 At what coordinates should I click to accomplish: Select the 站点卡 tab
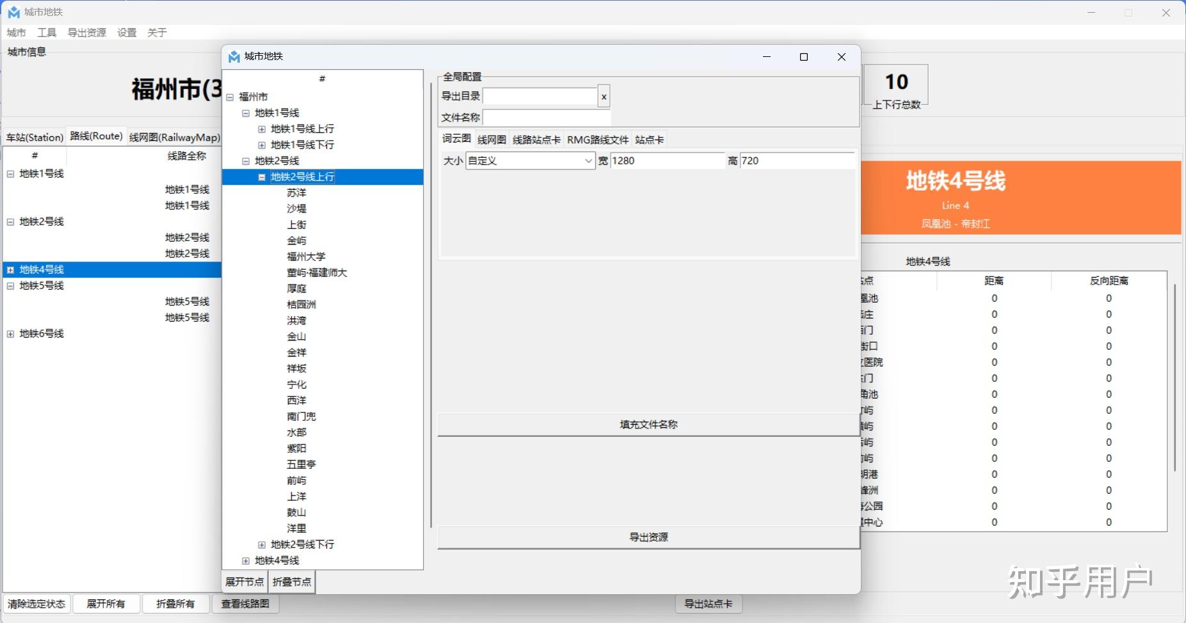648,139
